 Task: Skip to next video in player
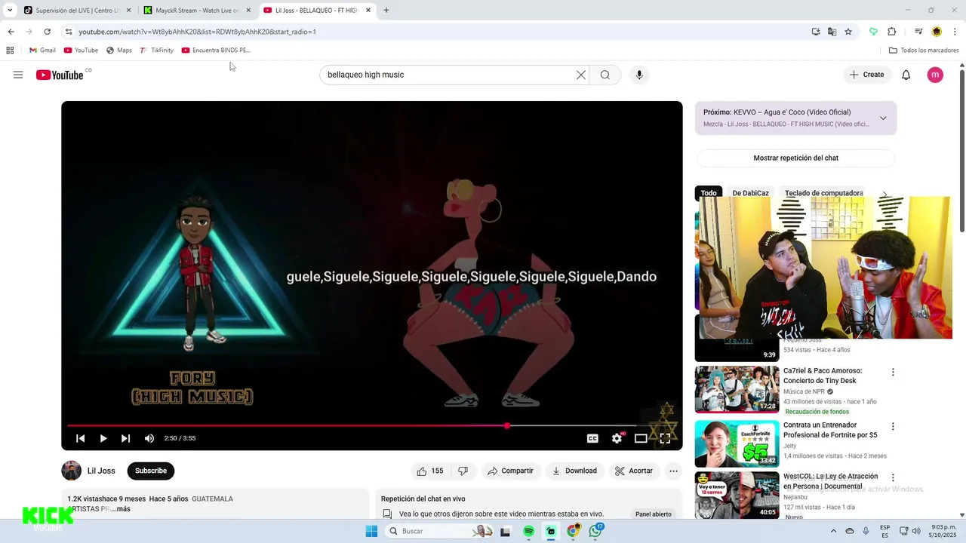126,438
